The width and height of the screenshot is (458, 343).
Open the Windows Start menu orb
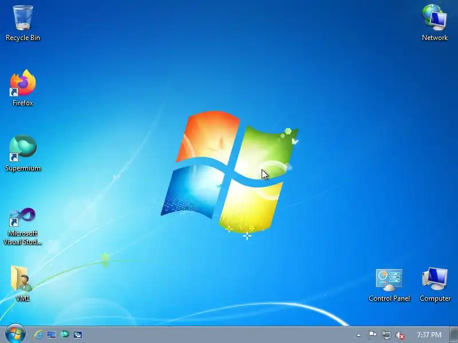point(15,334)
